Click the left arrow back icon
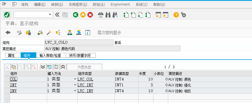The image size is (252, 103). pyautogui.click(x=8, y=33)
